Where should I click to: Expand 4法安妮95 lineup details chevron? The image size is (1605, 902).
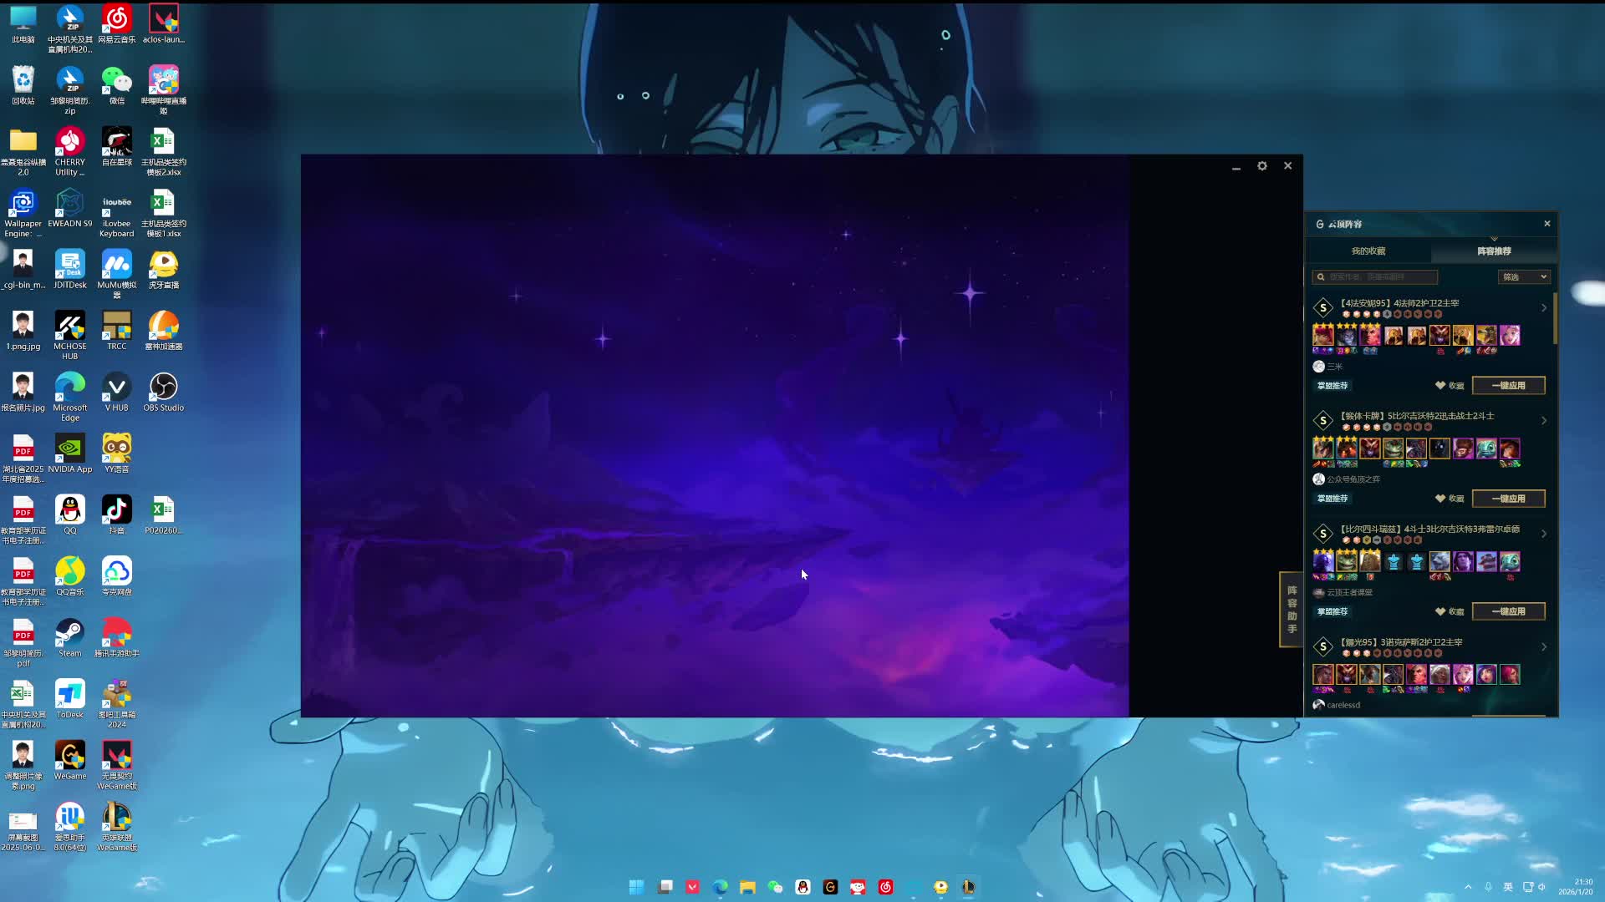[1544, 308]
